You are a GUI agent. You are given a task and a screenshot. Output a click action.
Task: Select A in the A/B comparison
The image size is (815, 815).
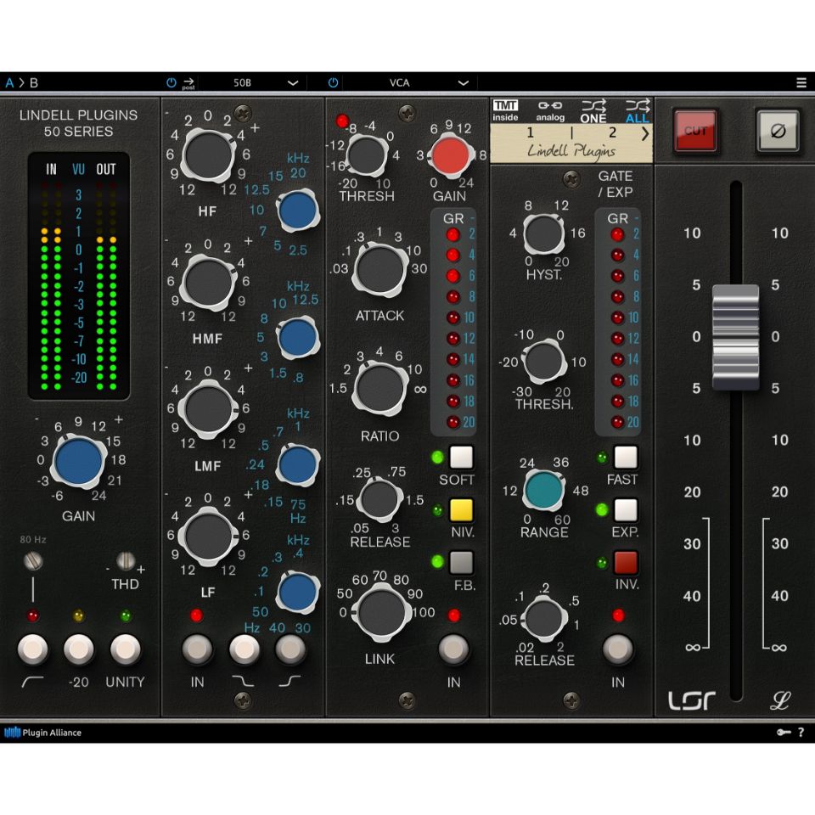coord(9,82)
